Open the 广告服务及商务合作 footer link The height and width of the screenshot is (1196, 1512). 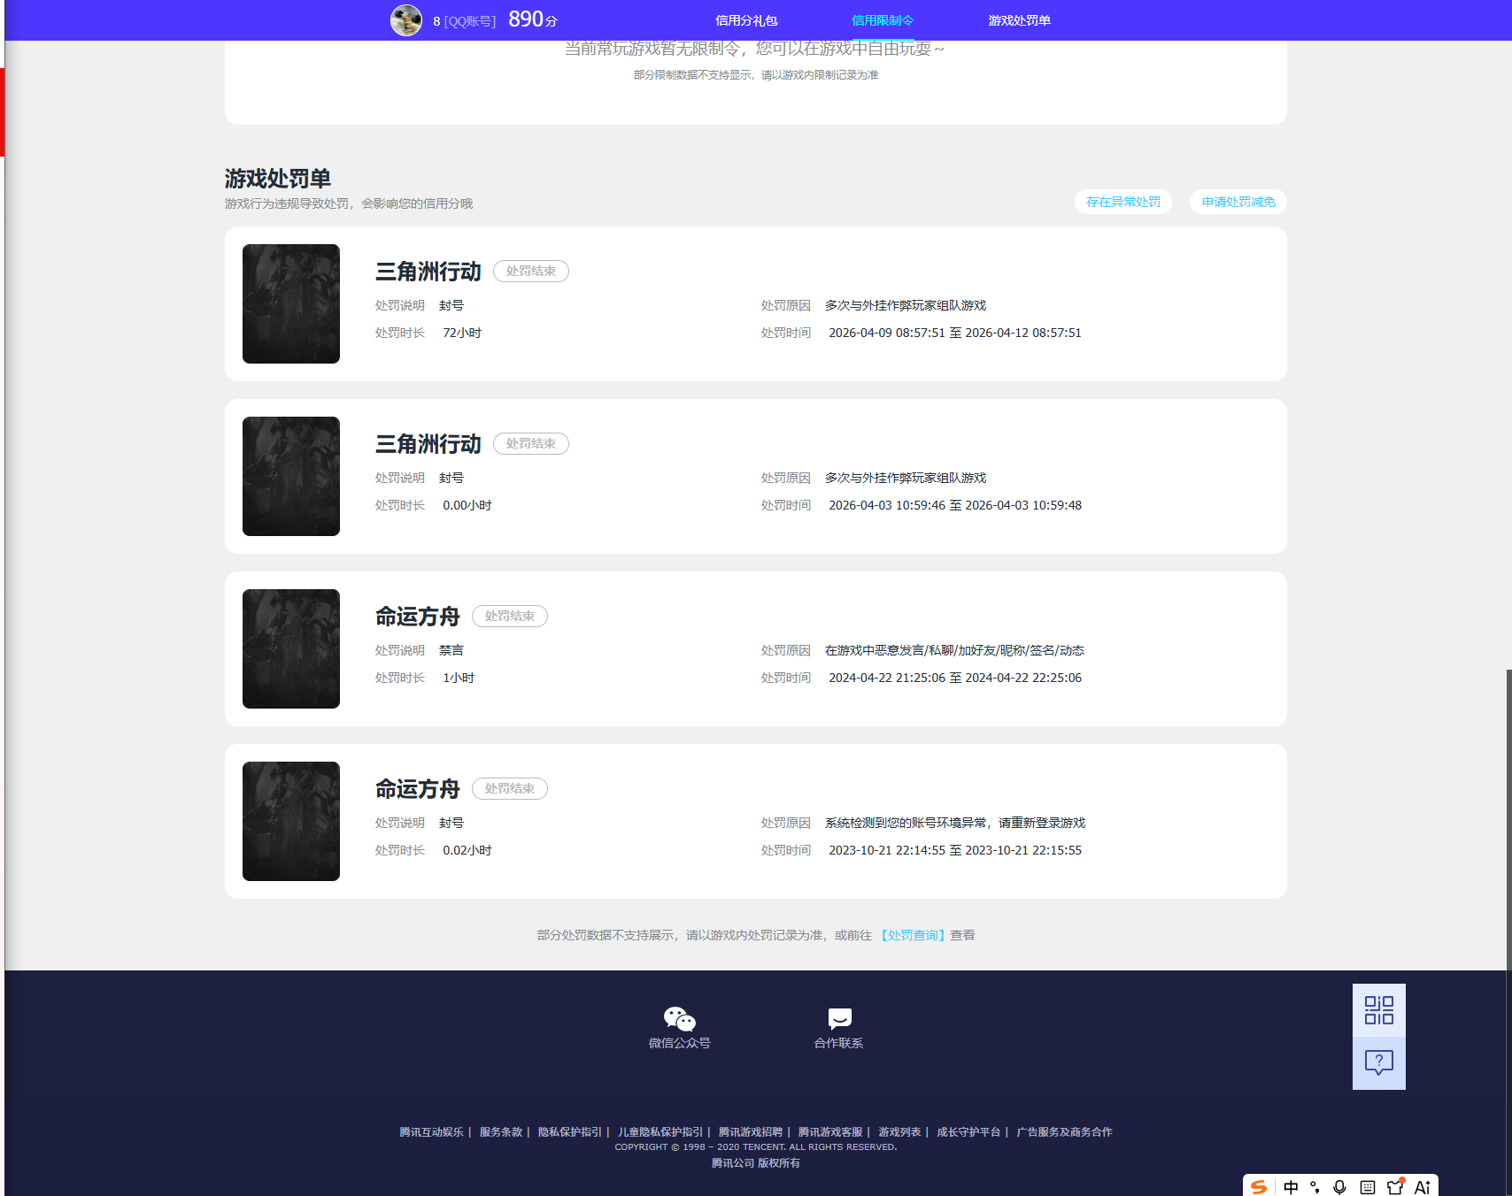[1064, 1132]
